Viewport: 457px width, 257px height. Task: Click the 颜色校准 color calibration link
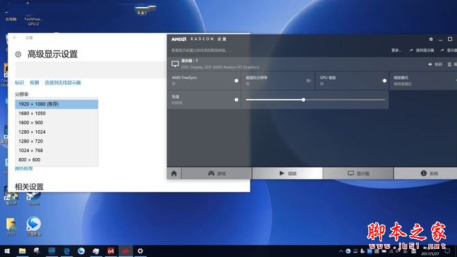click(24, 168)
